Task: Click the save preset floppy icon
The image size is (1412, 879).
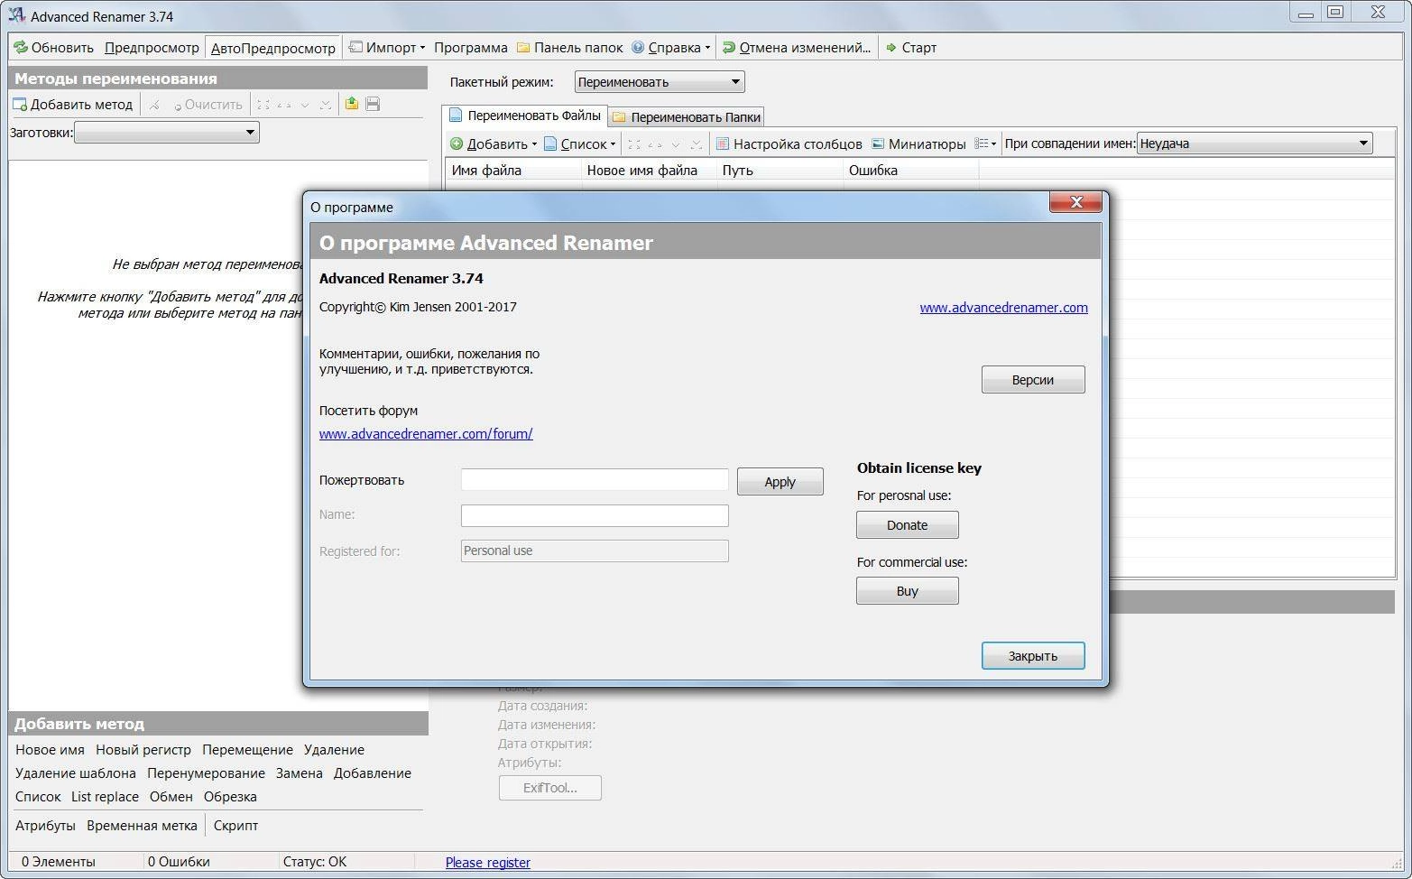Action: (373, 104)
